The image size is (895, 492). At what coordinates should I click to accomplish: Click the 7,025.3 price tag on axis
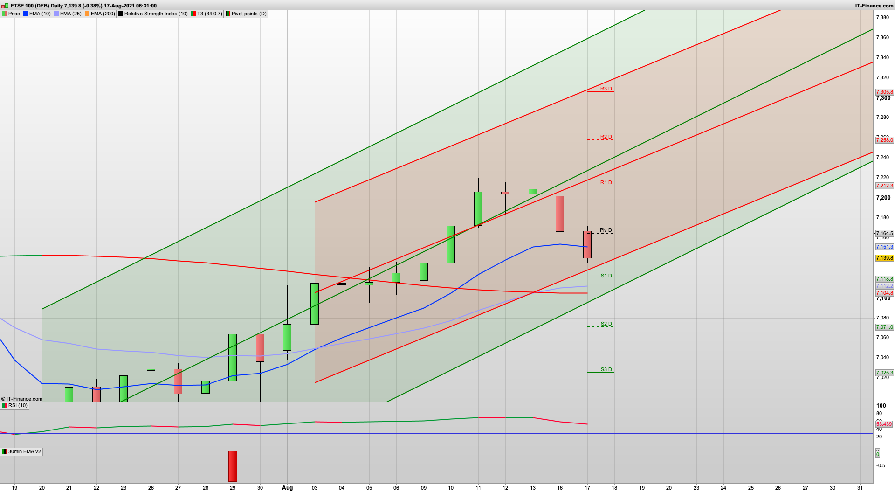tap(884, 373)
